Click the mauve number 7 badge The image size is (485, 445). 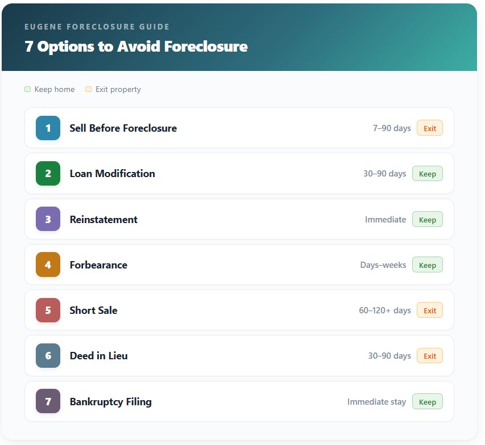(48, 402)
